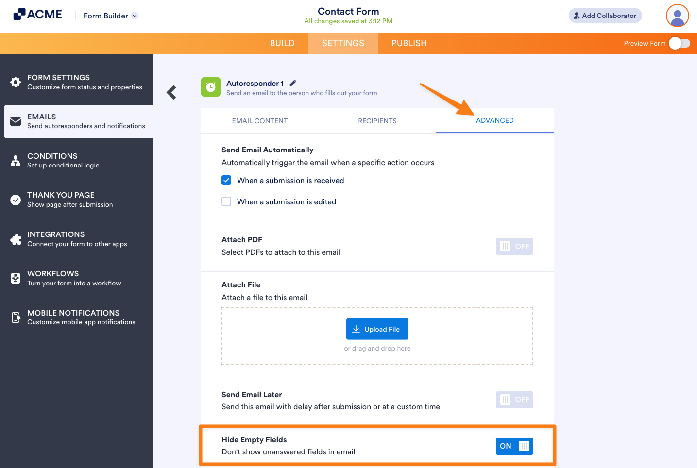Open Integrations to connect other apps

pos(16,238)
